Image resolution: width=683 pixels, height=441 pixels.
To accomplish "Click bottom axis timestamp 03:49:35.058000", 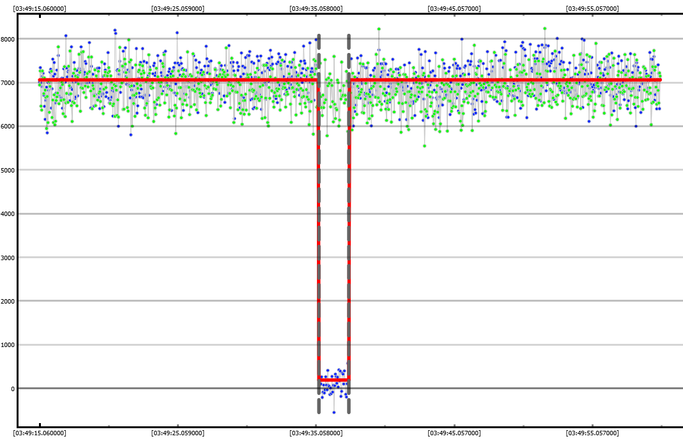I will coord(316,433).
